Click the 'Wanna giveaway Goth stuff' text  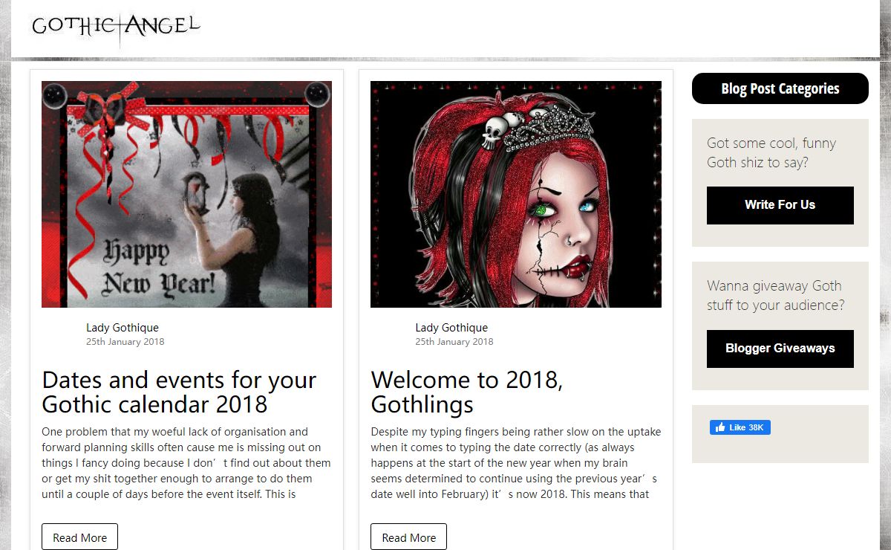[776, 296]
